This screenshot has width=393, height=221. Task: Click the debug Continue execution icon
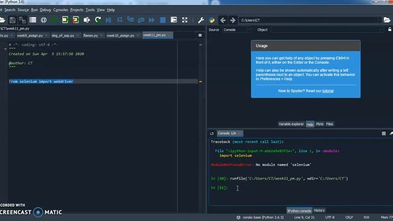[x=152, y=20]
